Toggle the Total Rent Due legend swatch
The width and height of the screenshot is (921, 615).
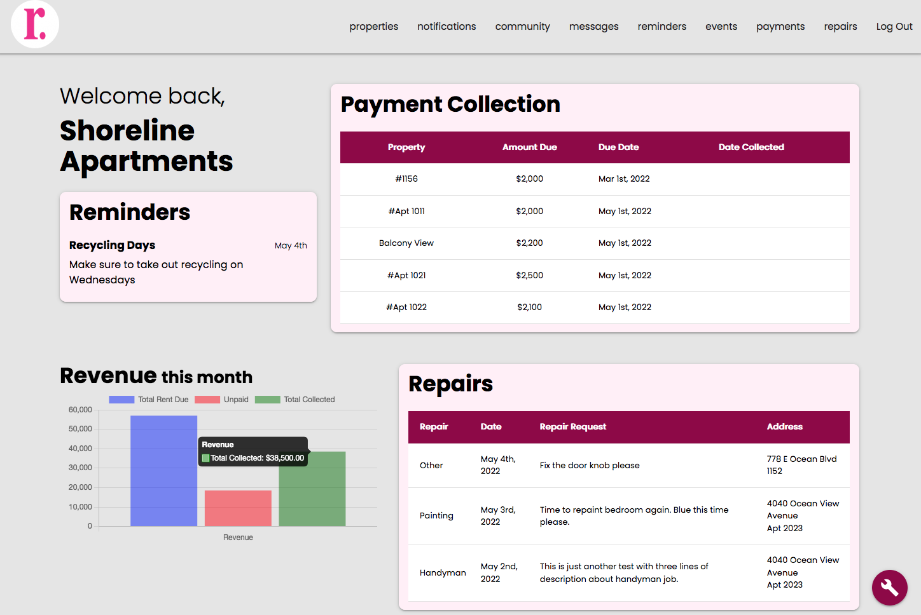tap(121, 400)
